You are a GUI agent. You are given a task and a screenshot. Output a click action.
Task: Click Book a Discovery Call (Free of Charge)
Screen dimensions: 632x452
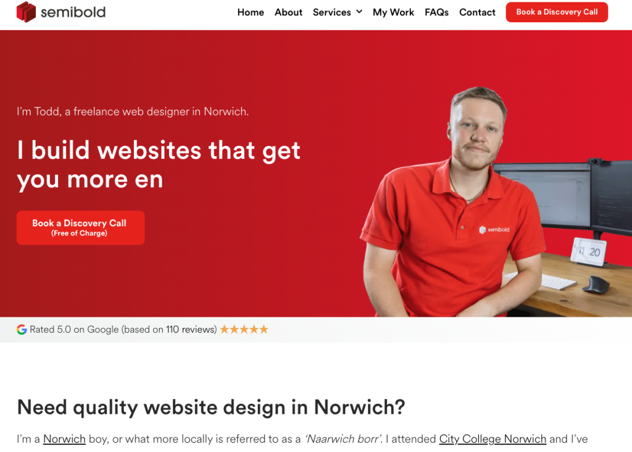point(81,228)
